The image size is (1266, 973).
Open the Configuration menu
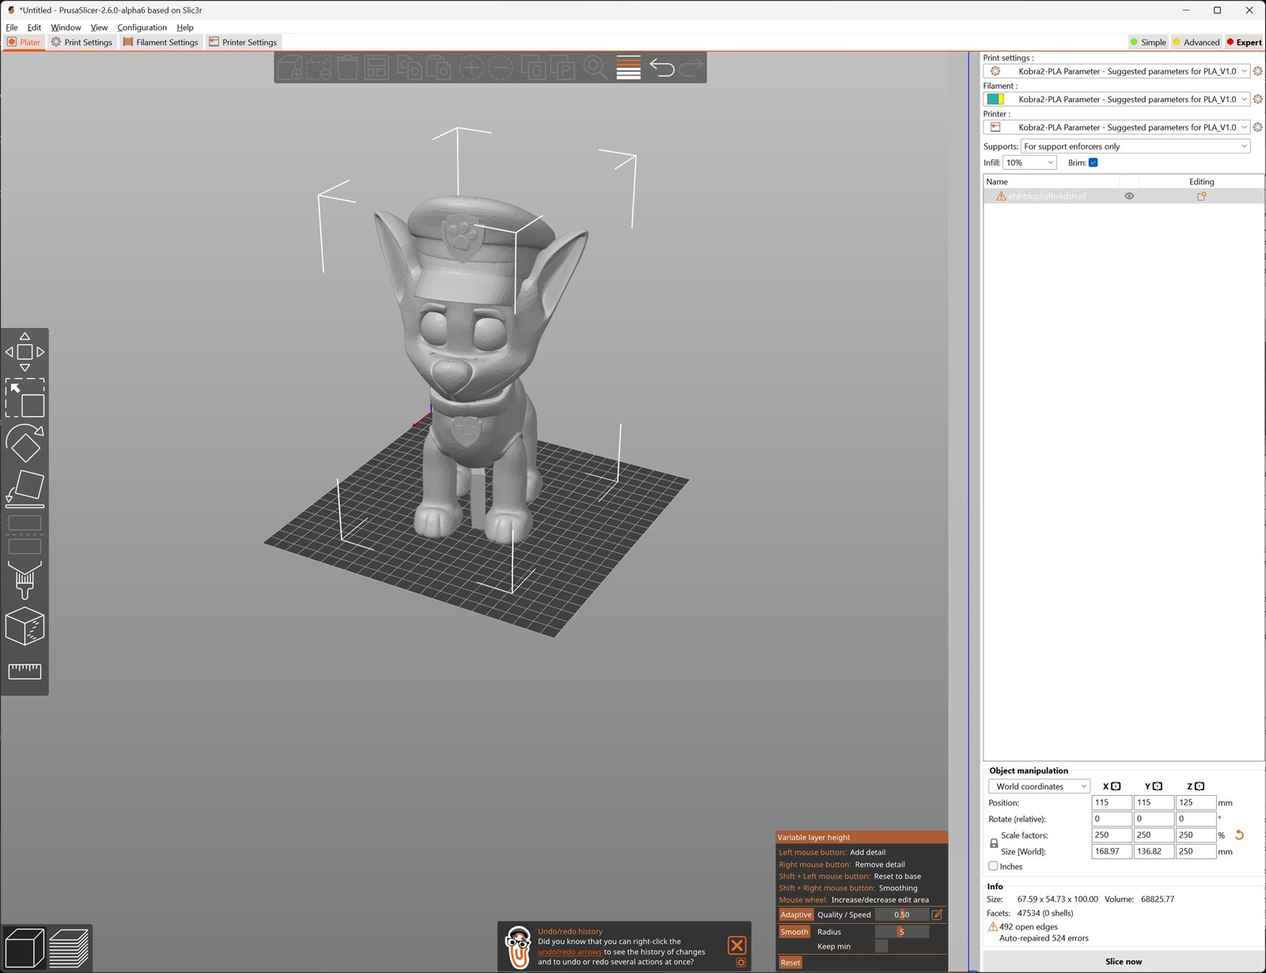pos(142,27)
